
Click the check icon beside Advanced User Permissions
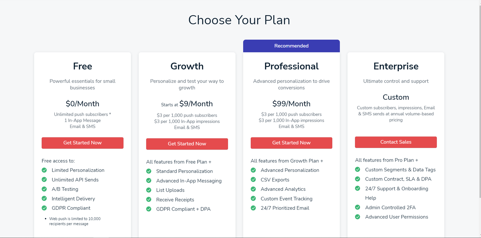click(358, 217)
